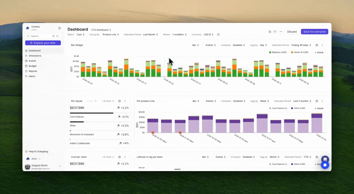This screenshot has width=354, height=194.
Task: Go to Budget in the sidebar
Action: pyautogui.click(x=32, y=66)
